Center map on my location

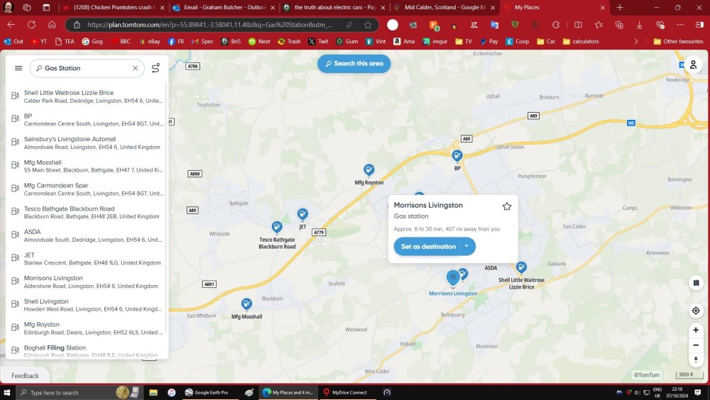point(696,311)
